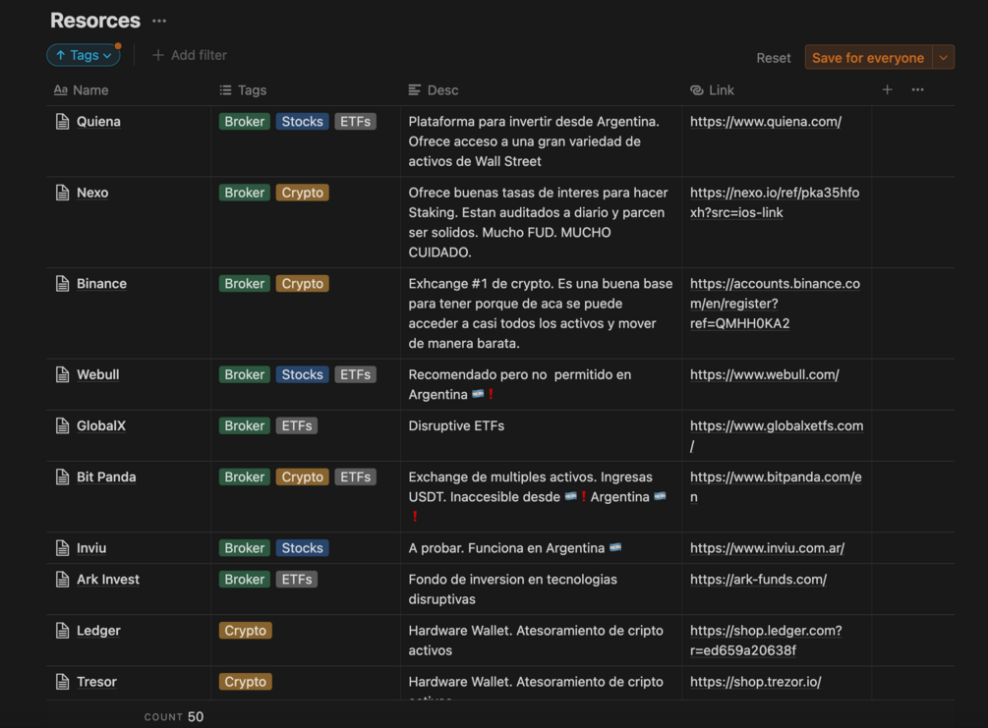988x728 pixels.
Task: Open the shop.trezor.io link
Action: (755, 682)
